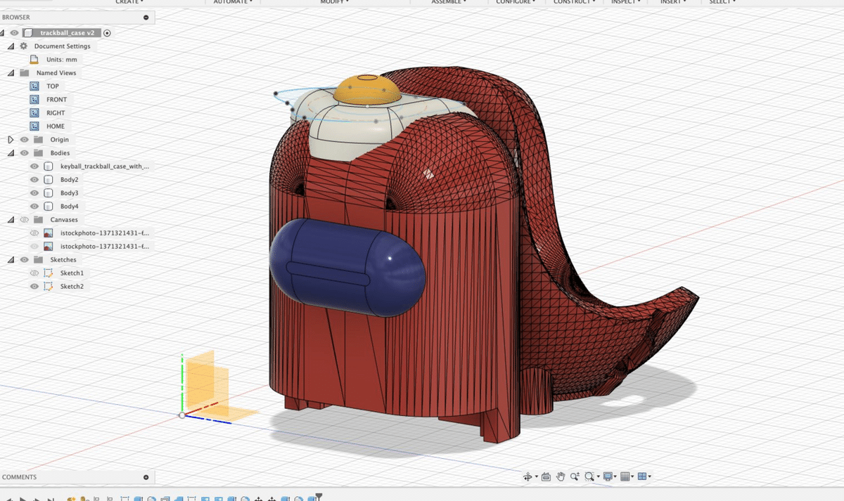The image size is (844, 501).
Task: Hide the keyball_trackball_case_with_... body
Action: click(34, 167)
